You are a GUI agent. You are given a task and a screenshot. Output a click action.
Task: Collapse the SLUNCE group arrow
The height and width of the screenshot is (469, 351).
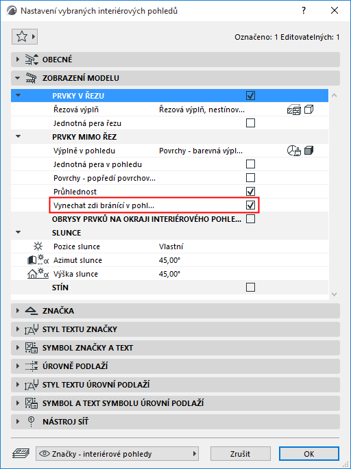19,232
